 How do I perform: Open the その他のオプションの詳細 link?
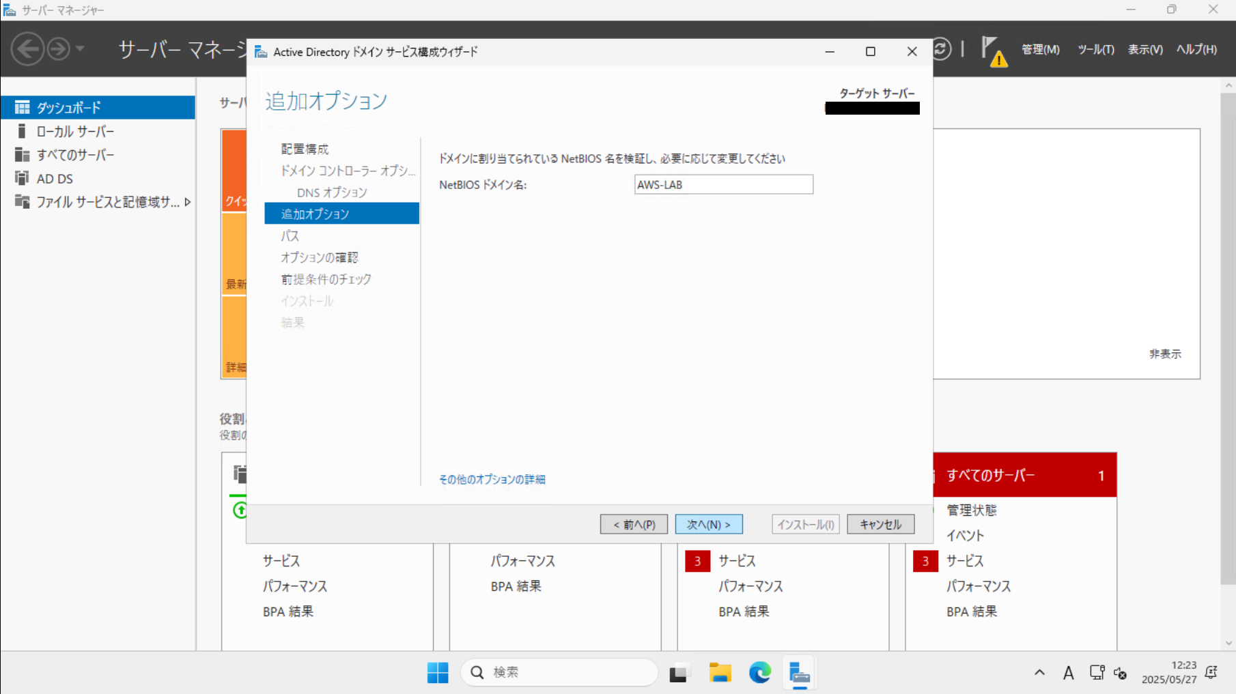[x=492, y=479]
